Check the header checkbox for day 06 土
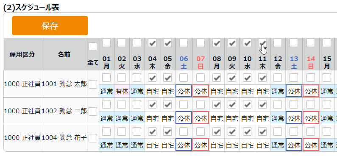This screenshot has width=337, height=156. pyautogui.click(x=184, y=43)
